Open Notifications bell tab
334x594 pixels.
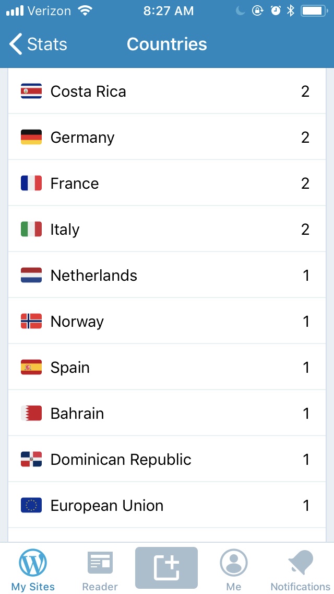coord(300,569)
